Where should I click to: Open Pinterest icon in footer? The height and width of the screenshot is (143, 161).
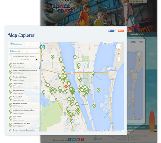tap(82, 140)
